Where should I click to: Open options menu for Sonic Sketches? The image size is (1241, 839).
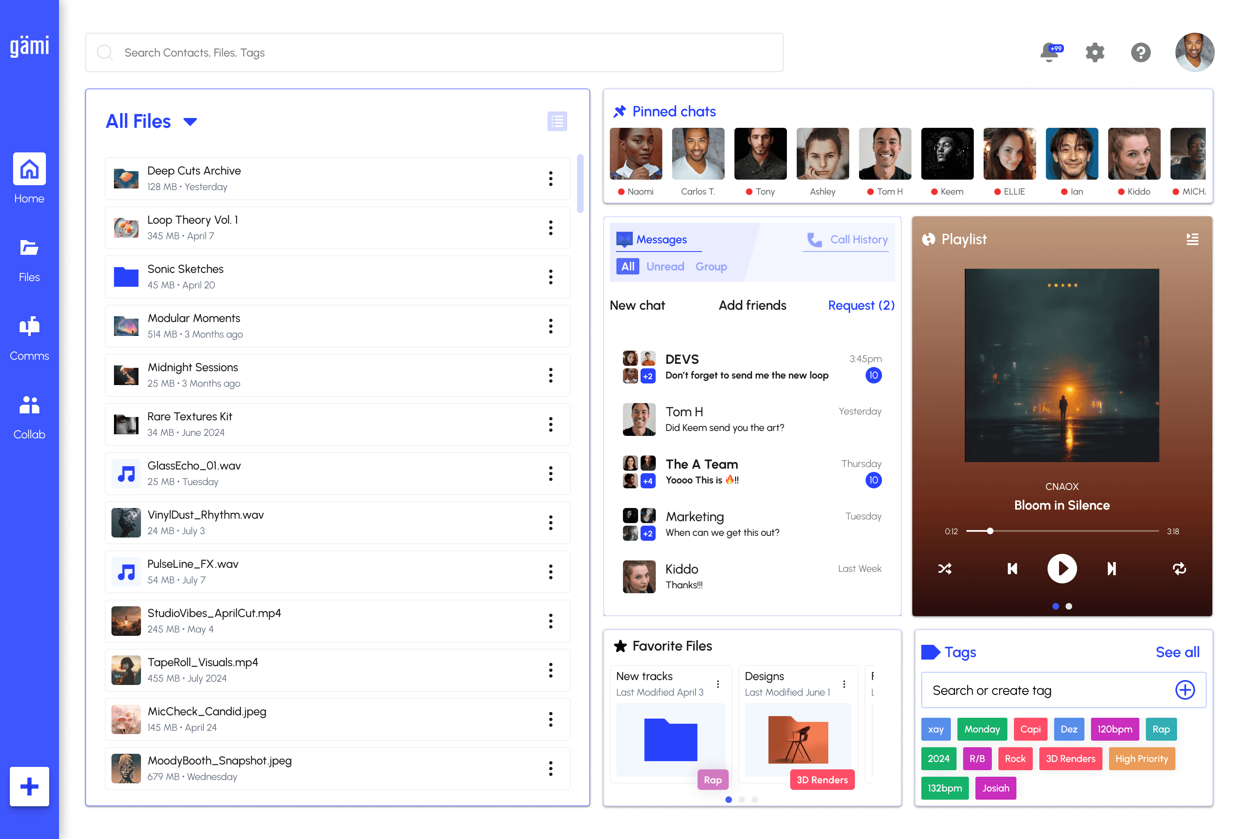(x=550, y=277)
